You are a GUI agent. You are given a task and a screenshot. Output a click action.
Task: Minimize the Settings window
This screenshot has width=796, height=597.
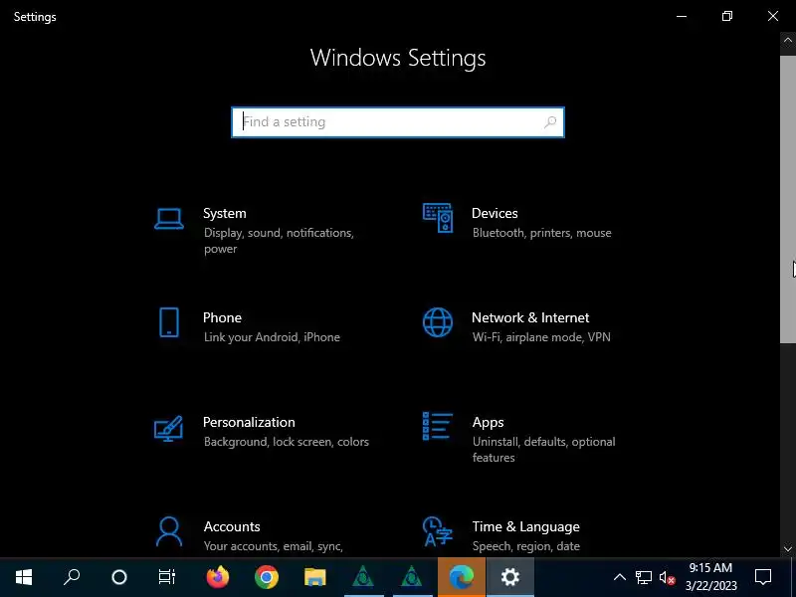(682, 16)
